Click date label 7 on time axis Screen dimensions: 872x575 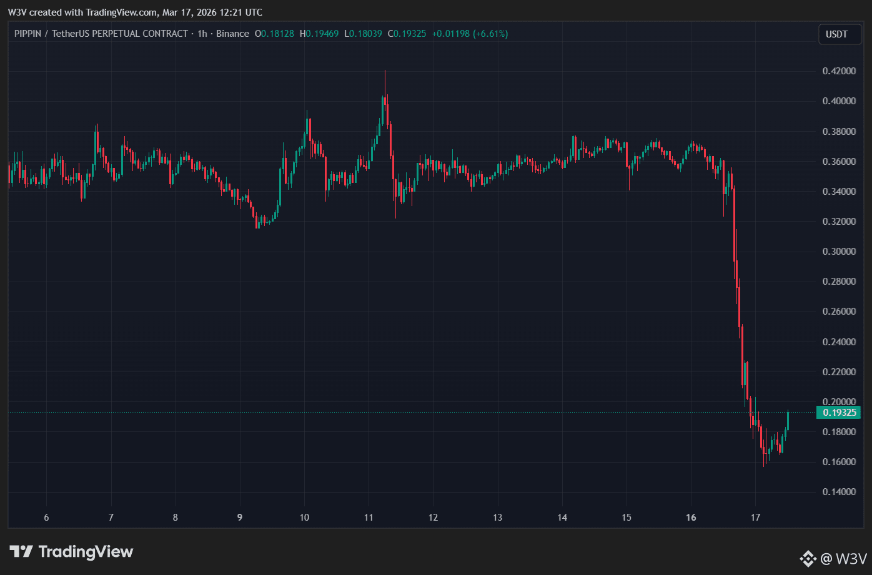pos(111,518)
